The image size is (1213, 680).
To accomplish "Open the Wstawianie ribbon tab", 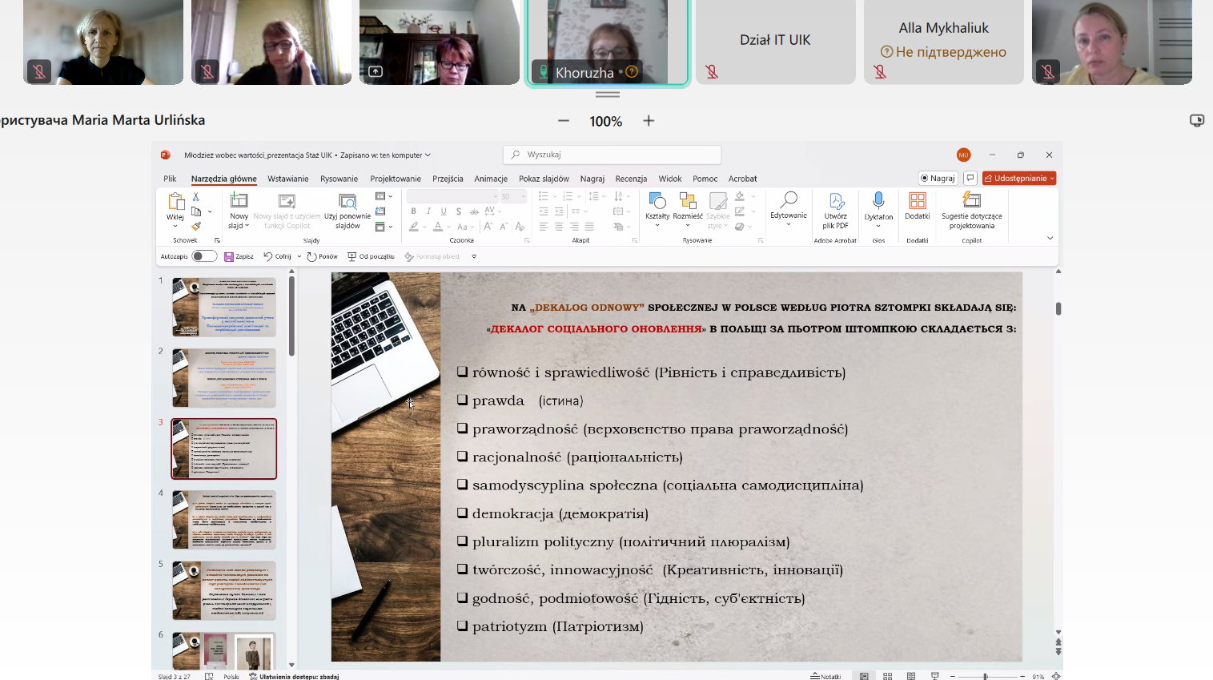I will (x=287, y=179).
